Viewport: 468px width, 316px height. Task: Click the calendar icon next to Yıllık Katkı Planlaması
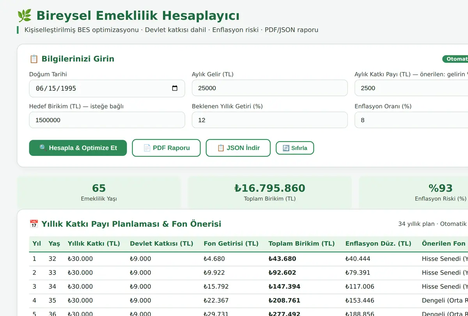(x=34, y=224)
